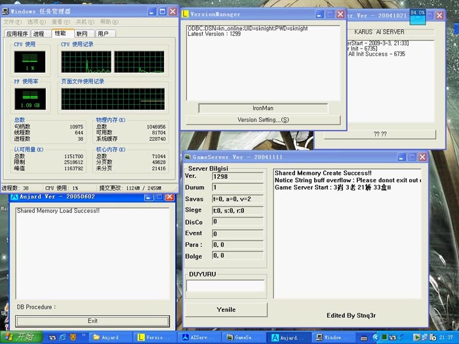Open the 查看(V) menu in Task Manager
The height and width of the screenshot is (344, 459).
click(x=58, y=22)
